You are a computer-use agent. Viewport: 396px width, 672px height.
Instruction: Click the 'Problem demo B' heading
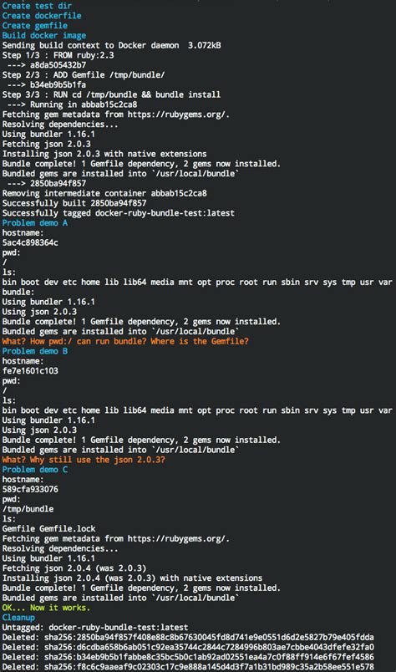click(35, 351)
